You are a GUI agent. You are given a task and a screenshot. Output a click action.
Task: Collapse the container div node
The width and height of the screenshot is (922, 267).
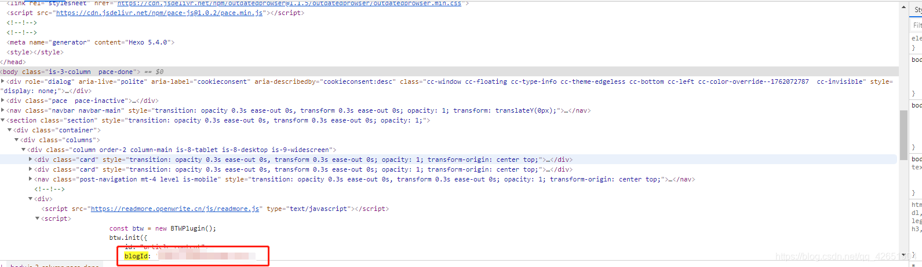click(10, 130)
